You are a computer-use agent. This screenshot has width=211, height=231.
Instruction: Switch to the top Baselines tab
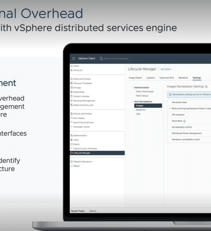[x=183, y=78]
